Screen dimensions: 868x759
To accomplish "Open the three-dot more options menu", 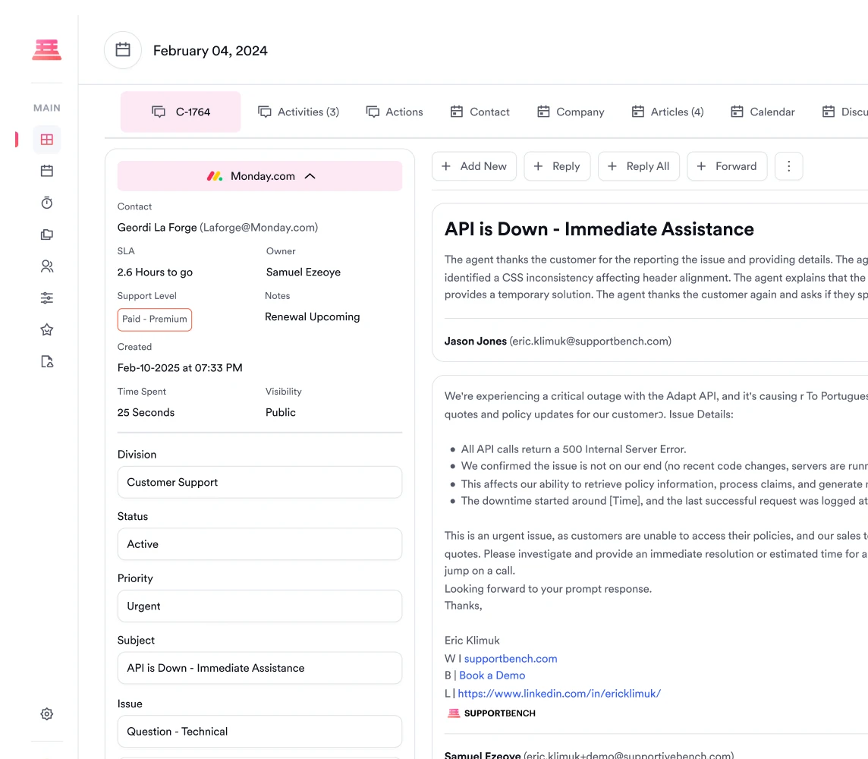I will (788, 166).
